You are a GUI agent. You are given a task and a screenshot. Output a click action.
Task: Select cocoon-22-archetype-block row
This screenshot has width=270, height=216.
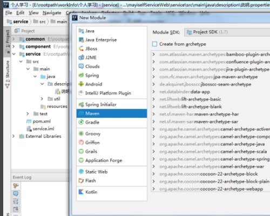(x=211, y=174)
